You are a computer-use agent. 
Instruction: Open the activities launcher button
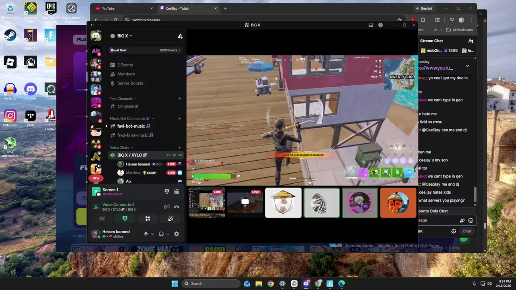148,218
